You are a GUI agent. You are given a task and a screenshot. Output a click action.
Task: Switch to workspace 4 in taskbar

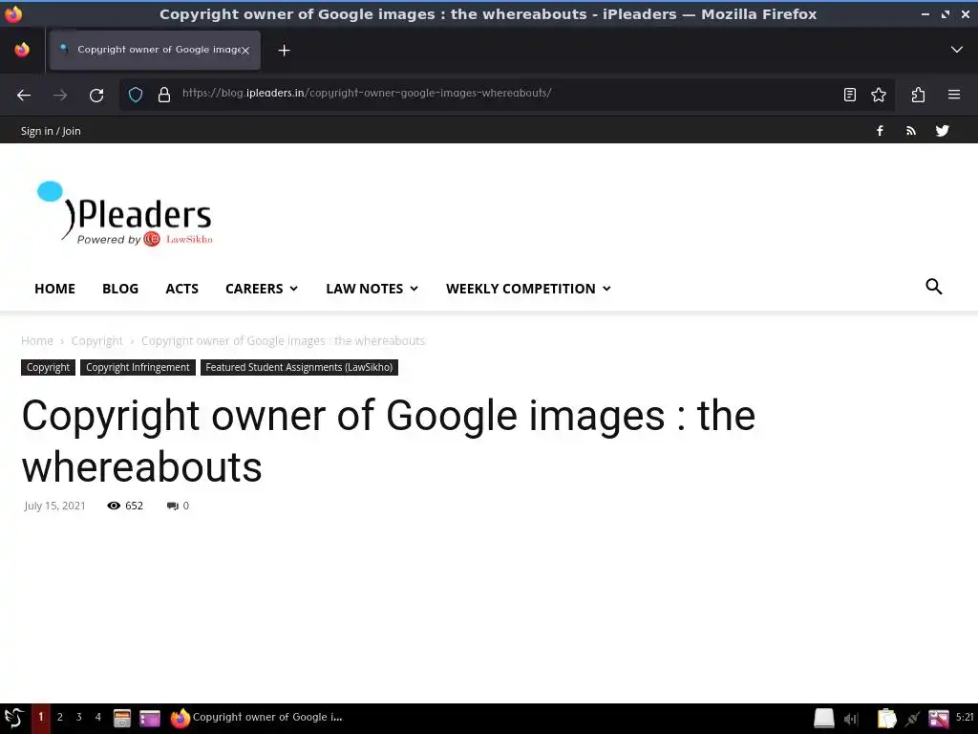98,717
